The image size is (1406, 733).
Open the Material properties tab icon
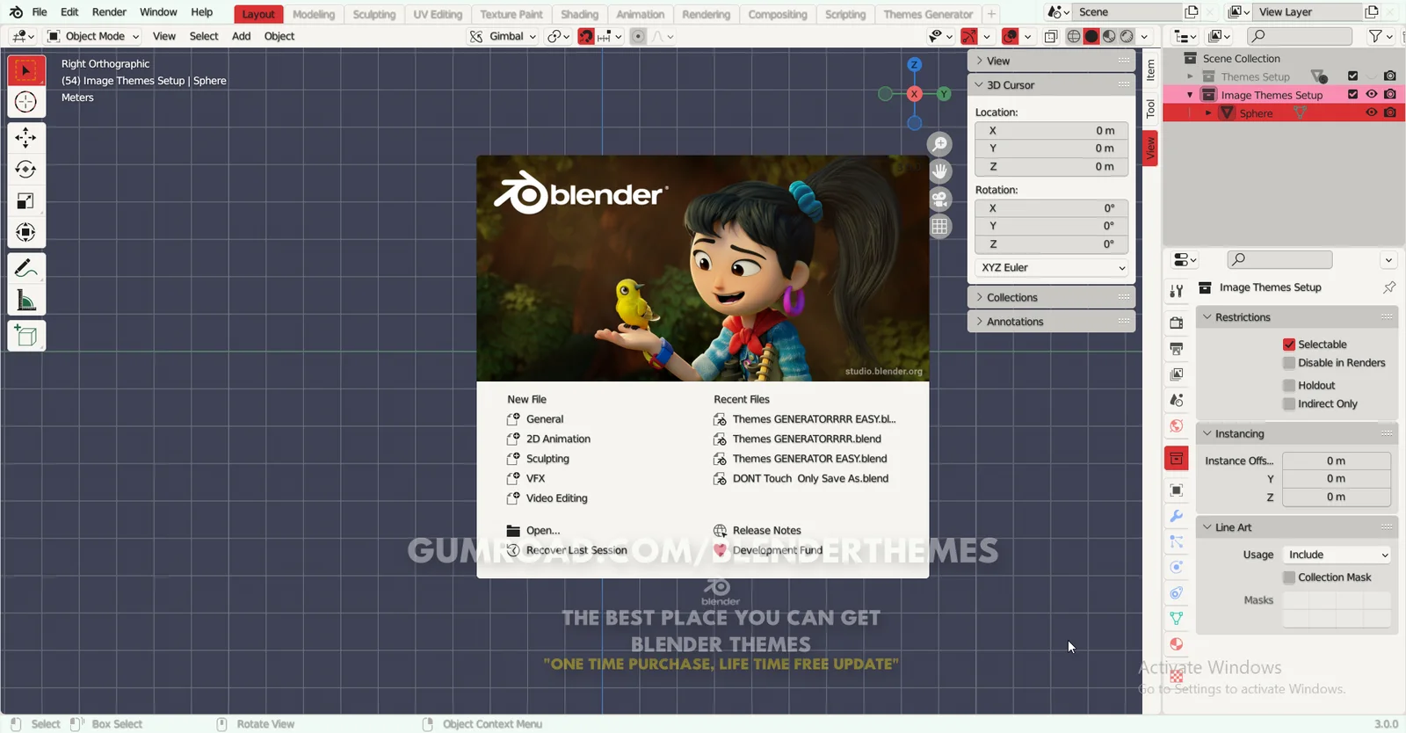pos(1177,644)
